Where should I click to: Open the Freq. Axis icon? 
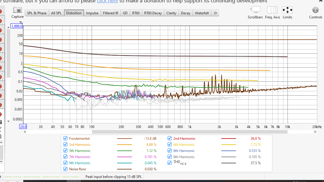click(x=272, y=10)
